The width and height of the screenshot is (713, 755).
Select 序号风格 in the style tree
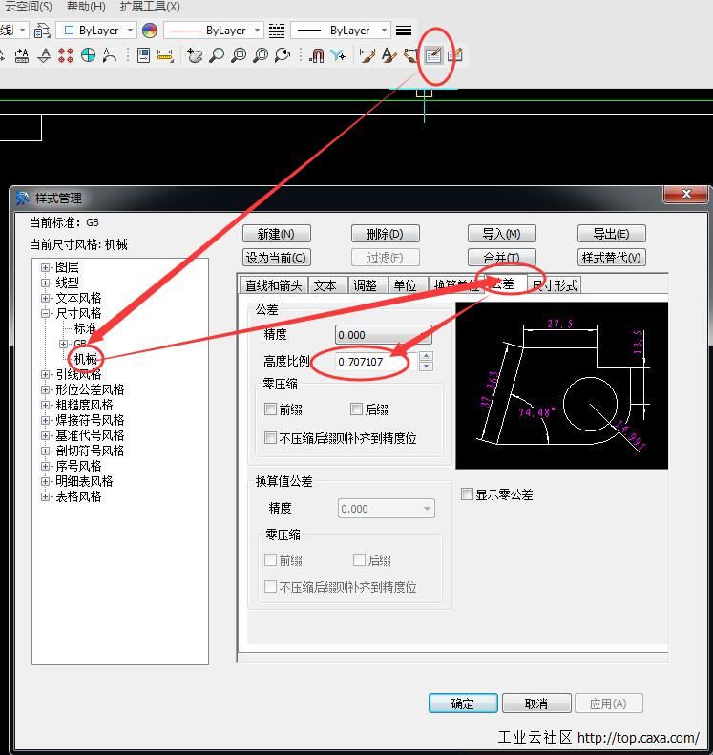tap(78, 466)
